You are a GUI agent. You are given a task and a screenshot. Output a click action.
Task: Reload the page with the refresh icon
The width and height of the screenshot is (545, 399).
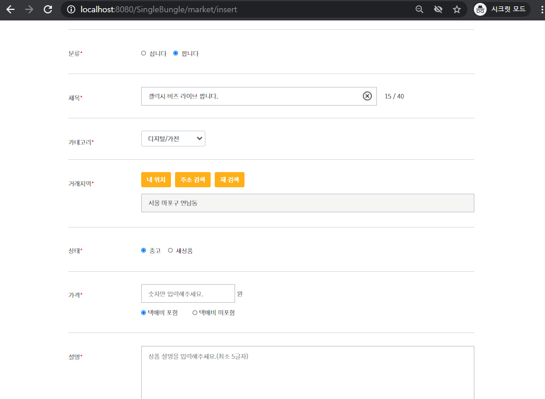pos(47,9)
